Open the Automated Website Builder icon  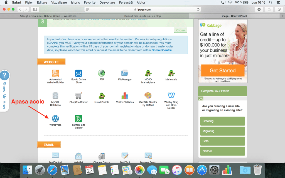point(55,73)
